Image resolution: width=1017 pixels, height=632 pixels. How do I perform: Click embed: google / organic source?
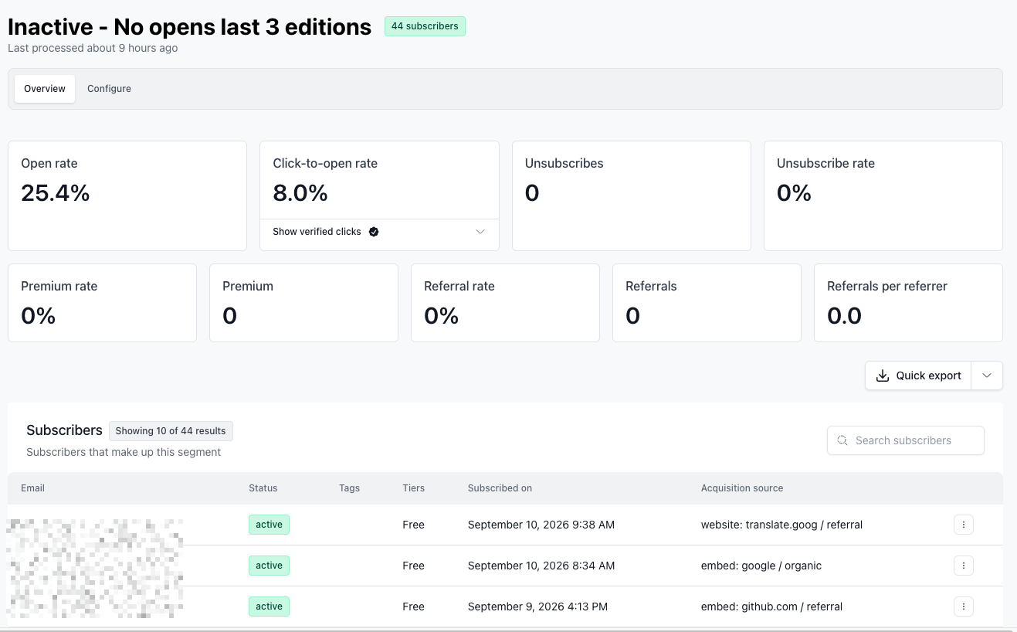(761, 566)
